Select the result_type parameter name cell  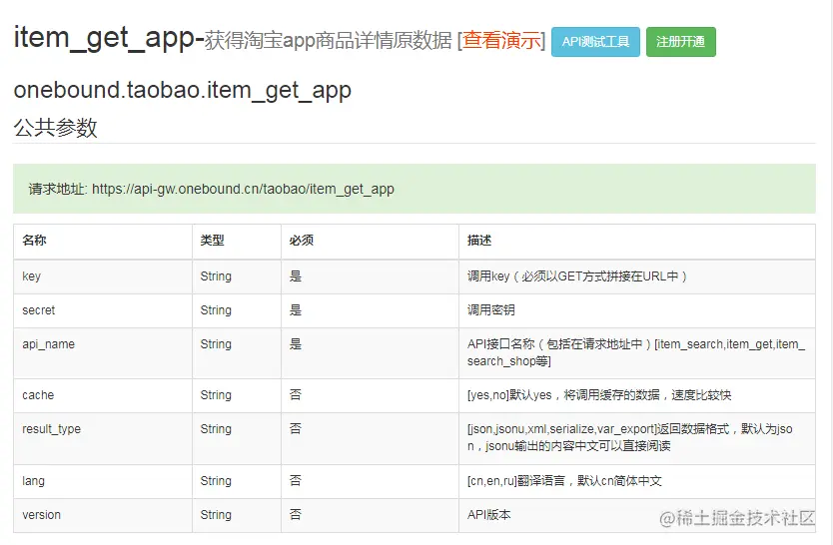tap(103, 438)
